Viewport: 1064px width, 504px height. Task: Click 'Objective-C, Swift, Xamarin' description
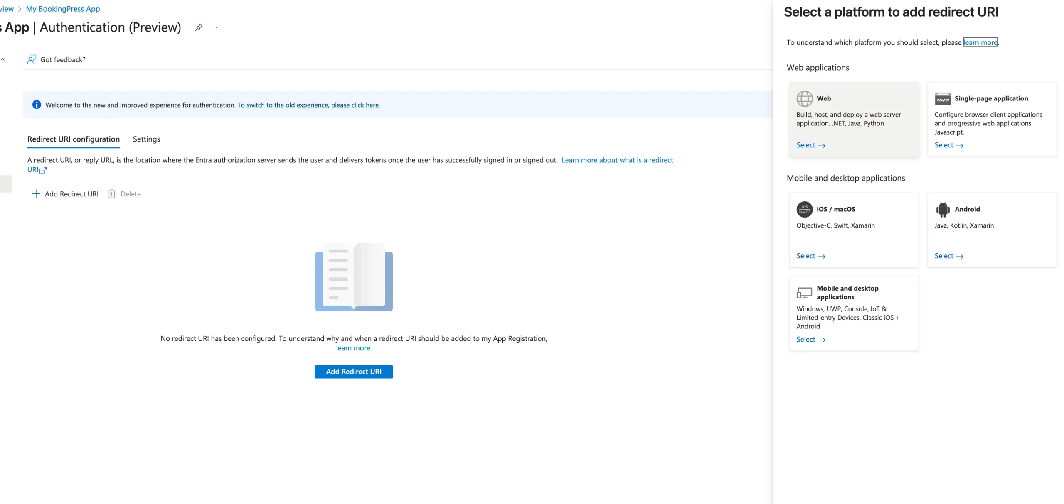pyautogui.click(x=835, y=225)
